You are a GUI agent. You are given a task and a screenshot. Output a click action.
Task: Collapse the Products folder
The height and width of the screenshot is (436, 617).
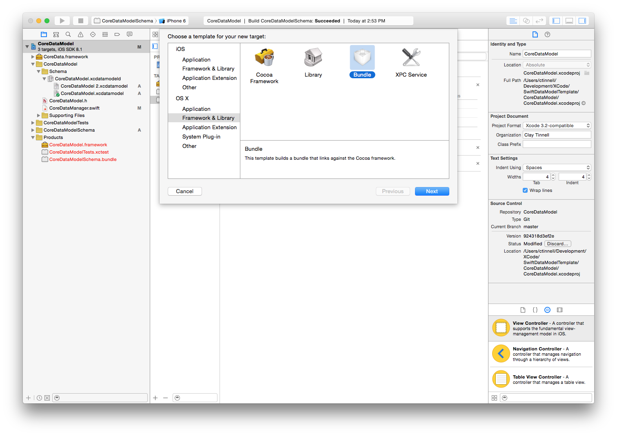click(33, 138)
